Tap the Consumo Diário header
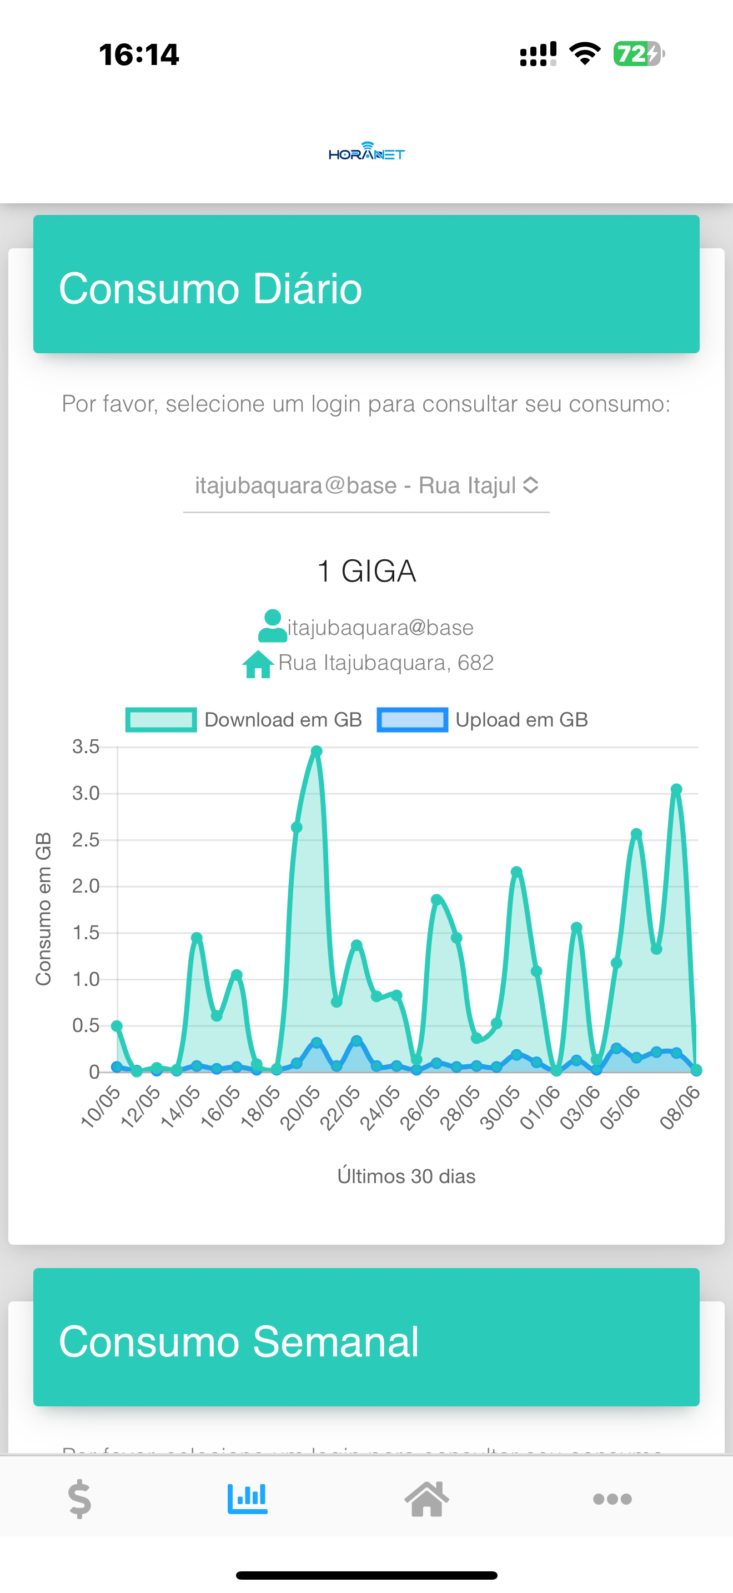 [366, 284]
